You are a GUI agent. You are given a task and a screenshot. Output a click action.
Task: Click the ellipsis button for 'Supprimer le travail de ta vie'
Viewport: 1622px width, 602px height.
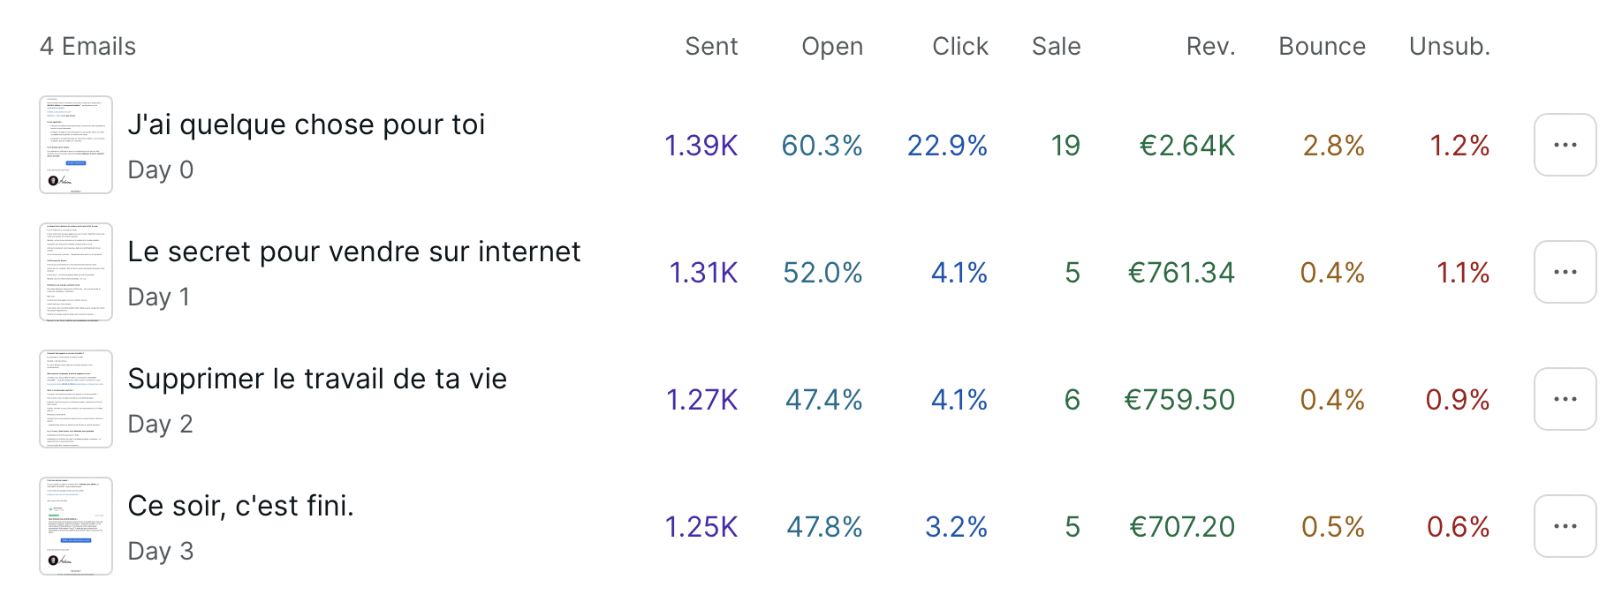click(1565, 399)
